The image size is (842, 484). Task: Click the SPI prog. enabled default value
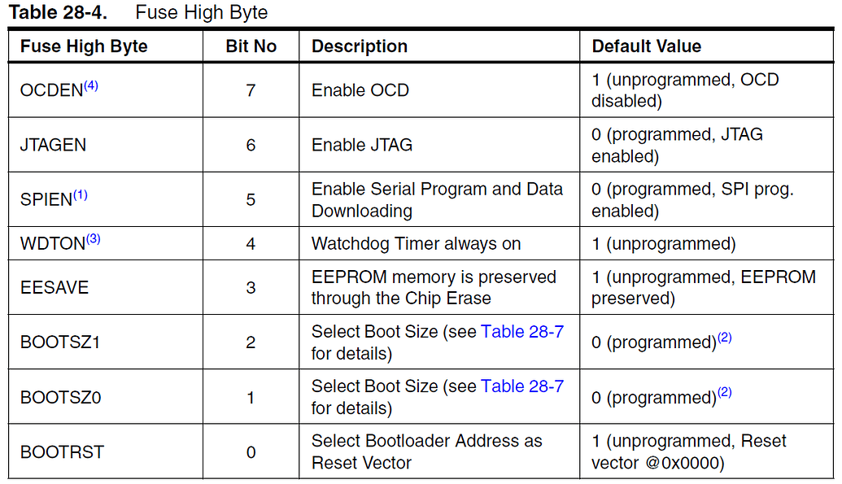click(691, 200)
